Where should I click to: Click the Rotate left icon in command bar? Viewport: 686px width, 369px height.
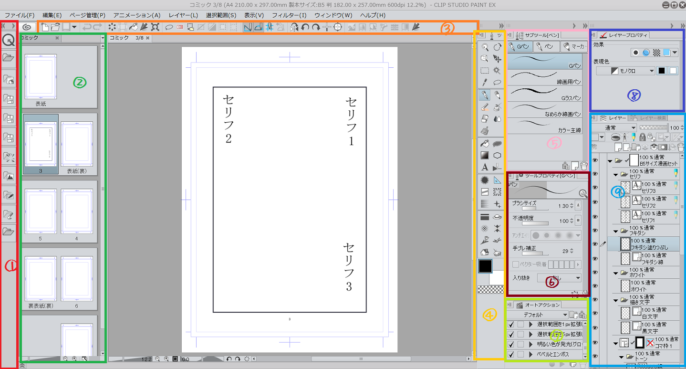click(305, 27)
